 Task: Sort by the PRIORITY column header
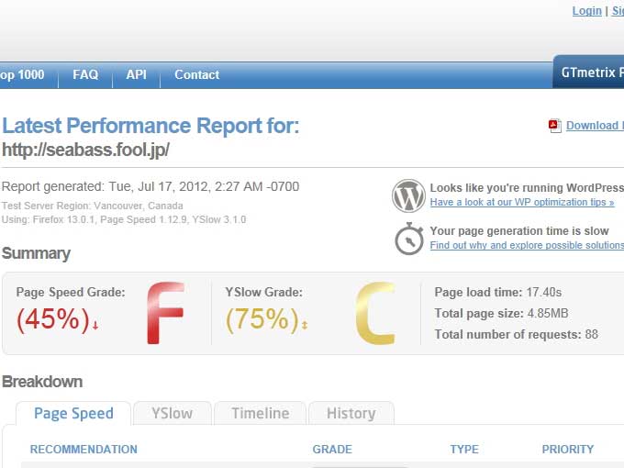[567, 450]
